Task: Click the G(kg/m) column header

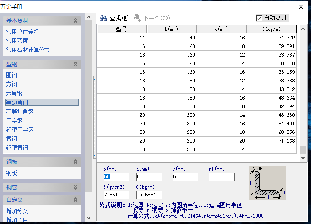Action: click(272, 29)
